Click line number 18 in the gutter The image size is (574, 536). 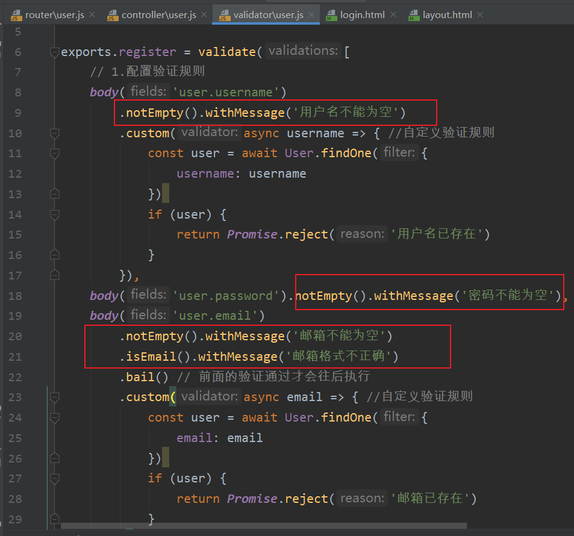pyautogui.click(x=15, y=296)
